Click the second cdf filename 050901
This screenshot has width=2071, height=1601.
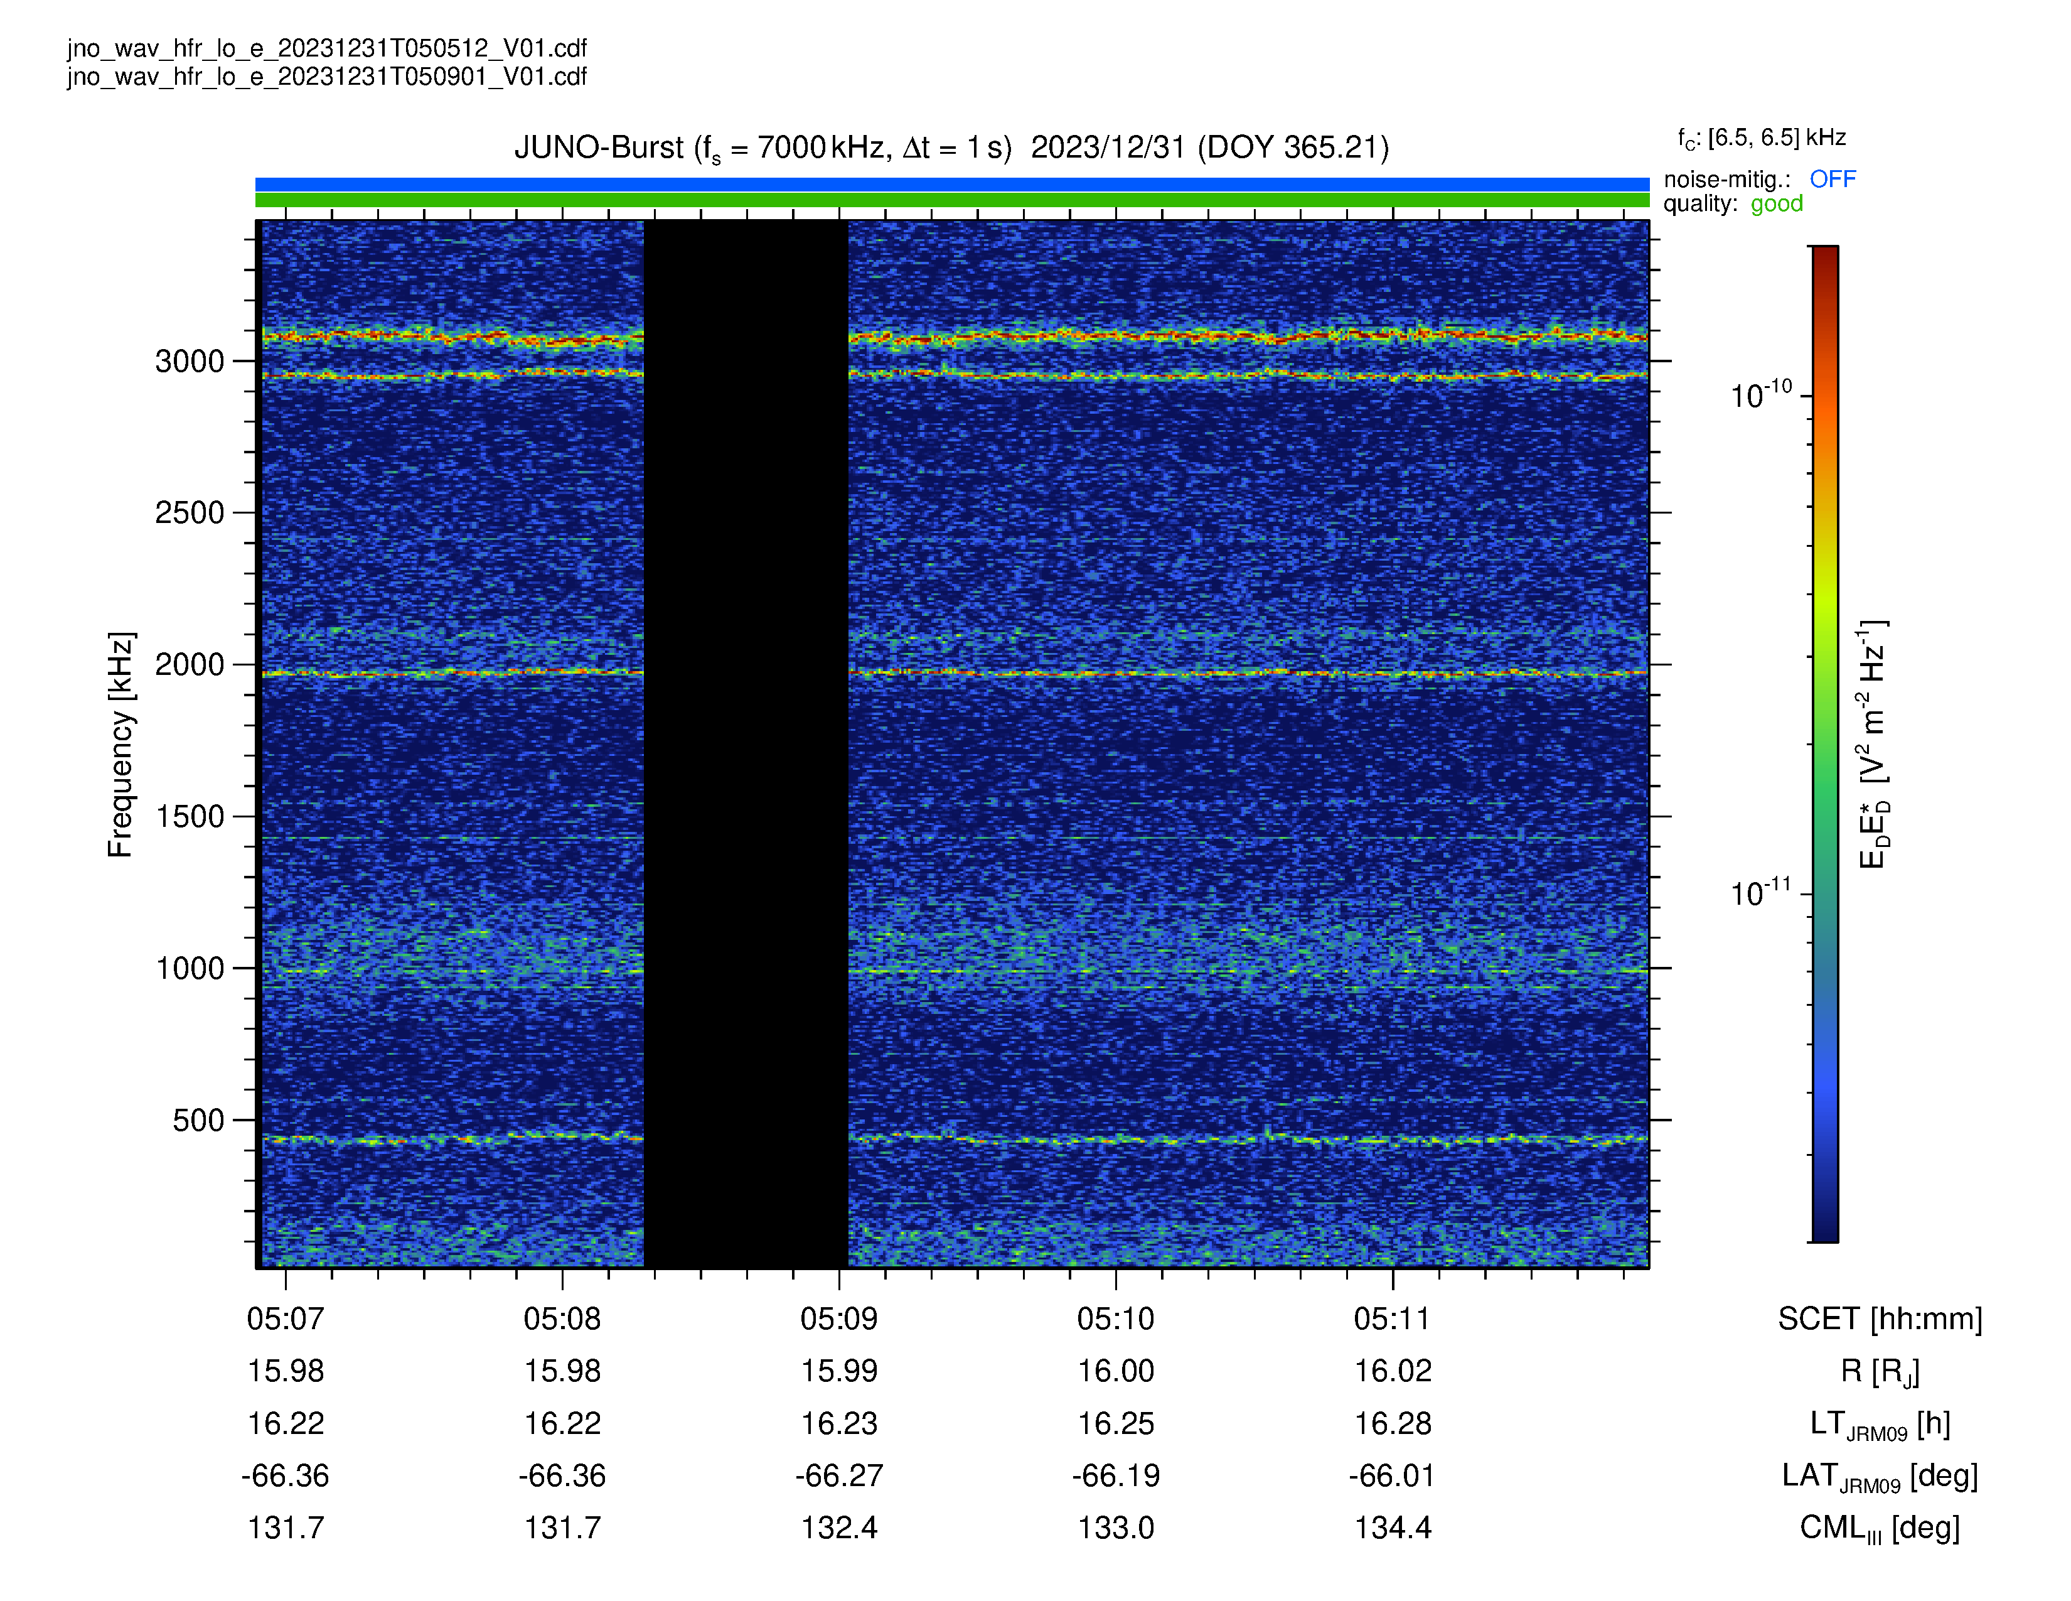point(327,76)
